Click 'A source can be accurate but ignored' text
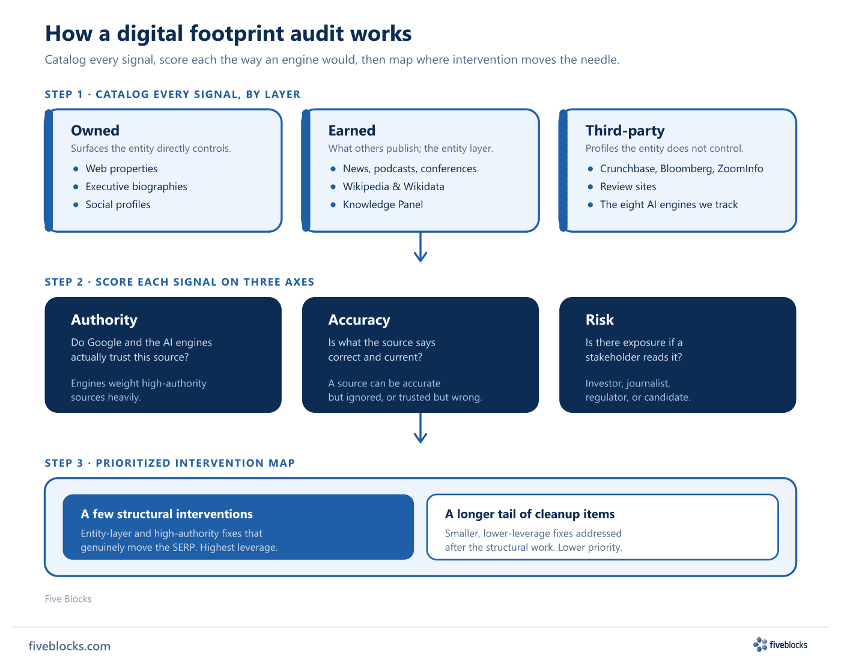The height and width of the screenshot is (669, 841). [x=405, y=390]
